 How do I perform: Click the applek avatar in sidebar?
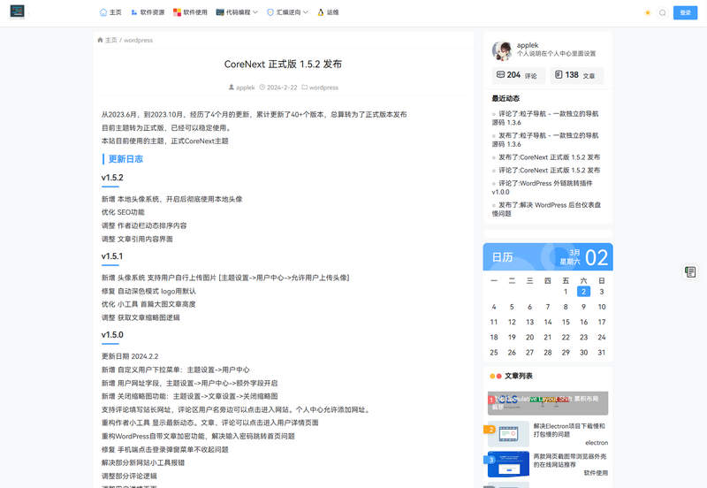point(502,50)
